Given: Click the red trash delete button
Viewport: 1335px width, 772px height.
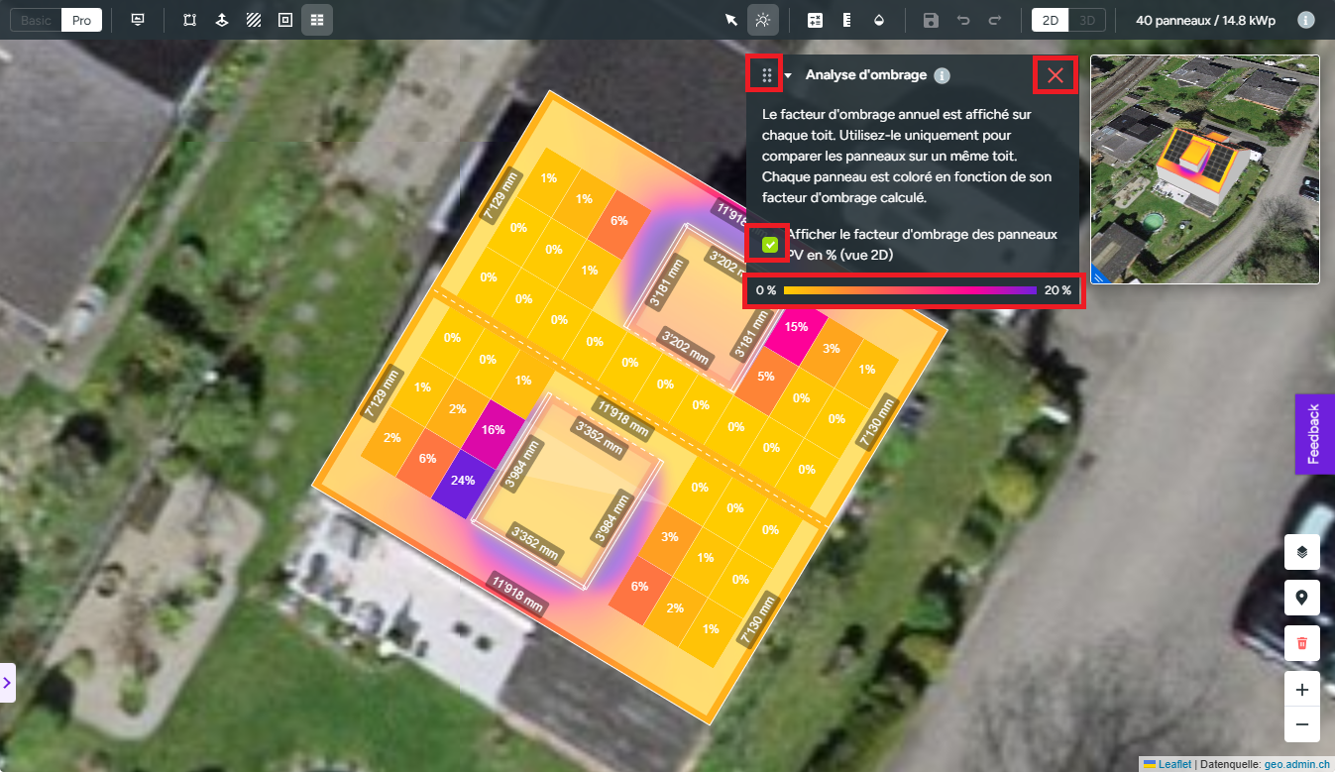Looking at the screenshot, I should click(x=1301, y=643).
